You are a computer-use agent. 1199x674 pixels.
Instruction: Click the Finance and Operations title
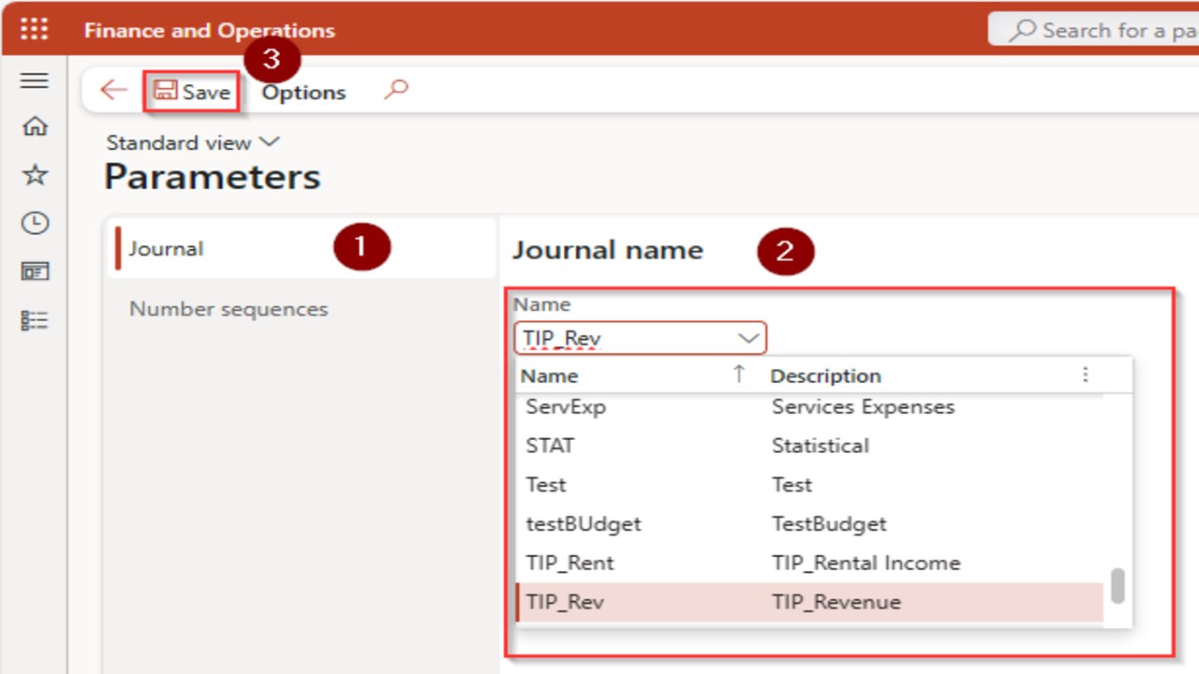(209, 30)
